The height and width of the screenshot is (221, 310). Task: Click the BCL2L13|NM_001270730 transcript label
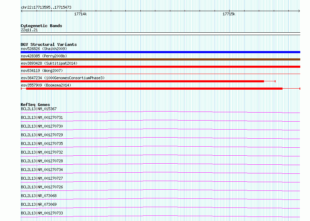click(42, 126)
